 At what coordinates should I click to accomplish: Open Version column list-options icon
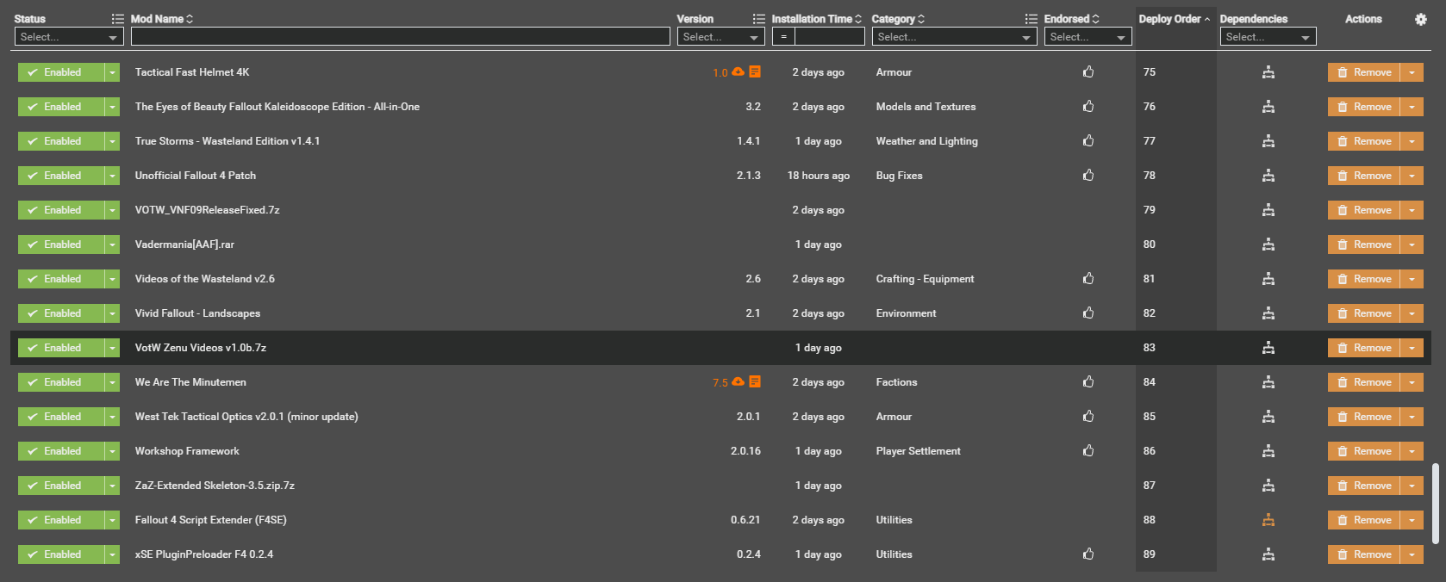759,19
